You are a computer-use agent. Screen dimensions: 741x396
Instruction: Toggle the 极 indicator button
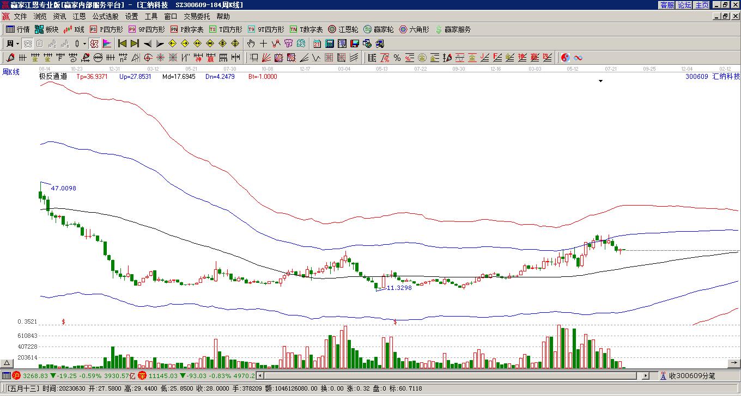[x=94, y=44]
